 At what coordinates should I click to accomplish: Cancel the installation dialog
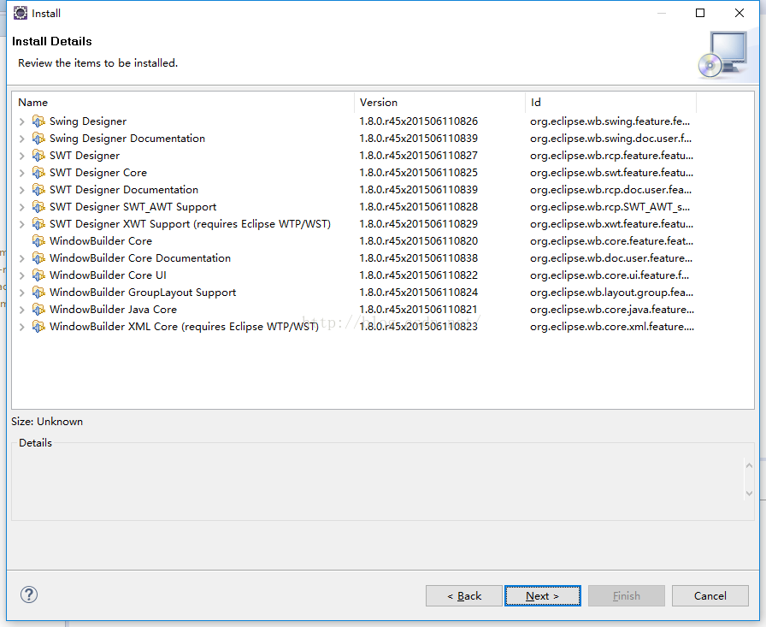coord(710,595)
